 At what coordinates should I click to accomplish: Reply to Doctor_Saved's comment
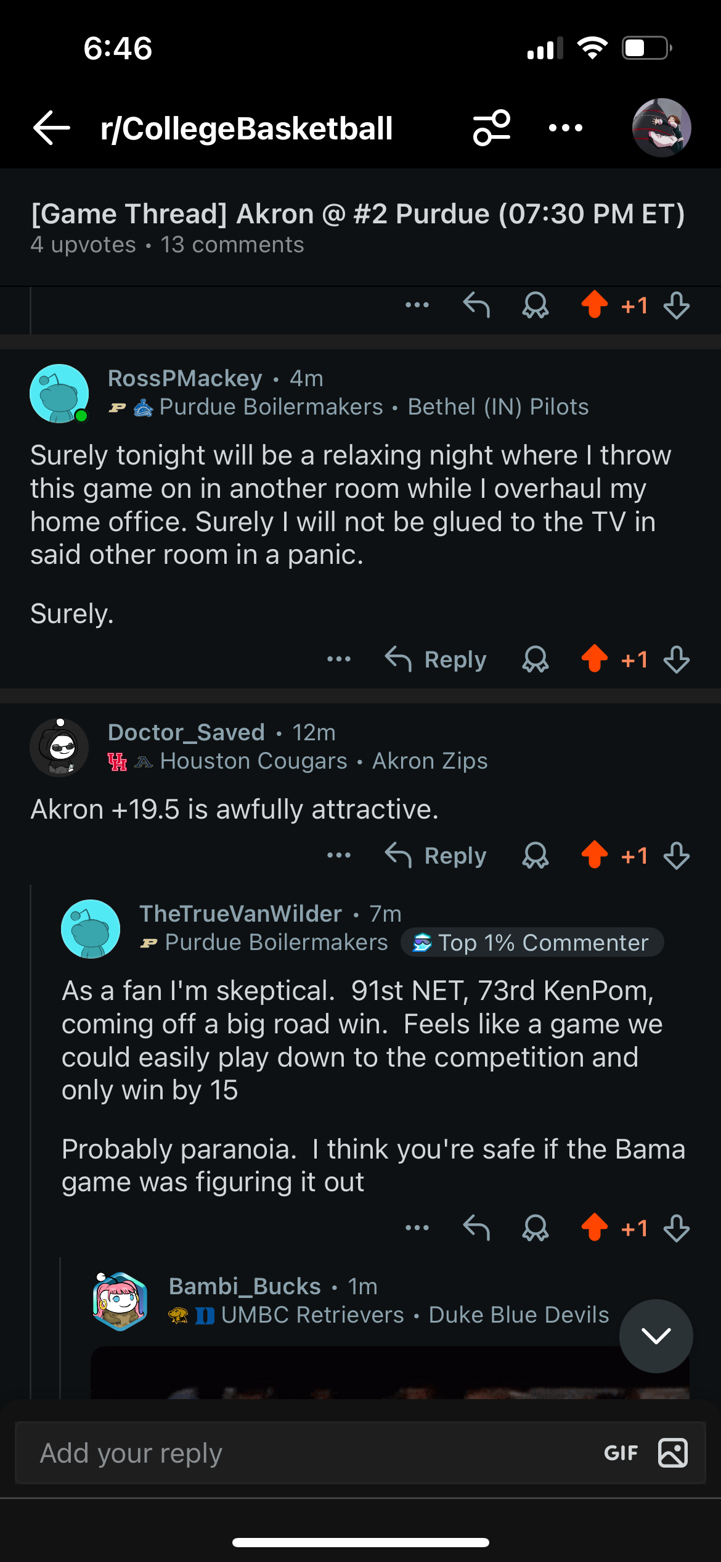pos(436,856)
